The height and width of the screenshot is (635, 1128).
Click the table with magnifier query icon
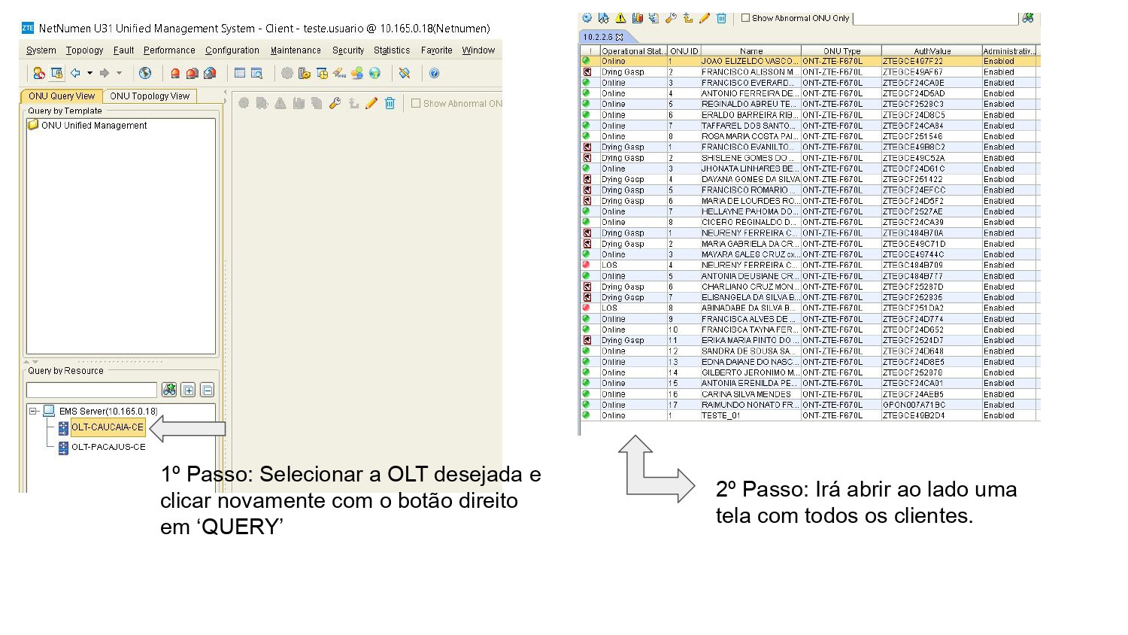point(256,73)
